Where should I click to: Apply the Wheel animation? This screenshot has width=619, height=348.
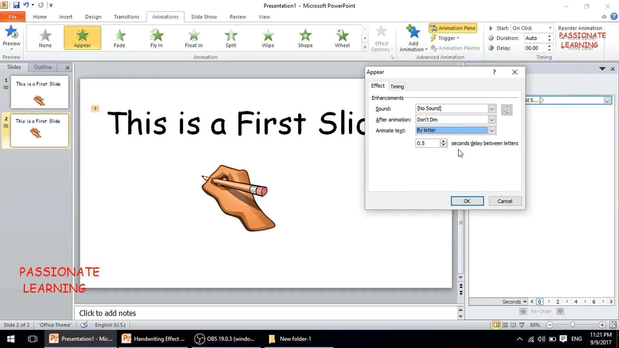342,38
